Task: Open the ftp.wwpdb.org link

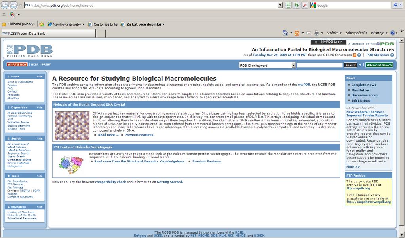Action: [358, 188]
